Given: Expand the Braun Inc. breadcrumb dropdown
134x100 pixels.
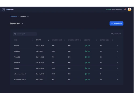Looking at the screenshot, I should point(28,17).
